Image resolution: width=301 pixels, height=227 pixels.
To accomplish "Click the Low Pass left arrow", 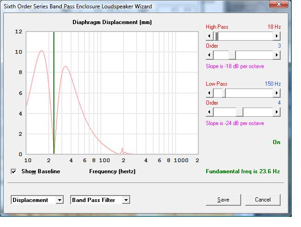I will (x=209, y=93).
